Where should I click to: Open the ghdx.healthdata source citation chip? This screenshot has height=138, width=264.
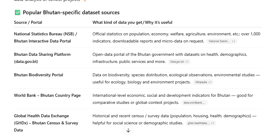pos(201,123)
